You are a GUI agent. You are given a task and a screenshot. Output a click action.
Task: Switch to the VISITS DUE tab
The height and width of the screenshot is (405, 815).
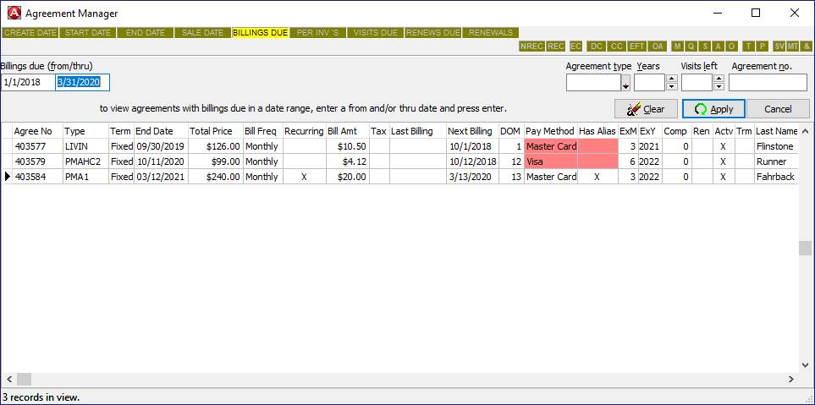(375, 33)
